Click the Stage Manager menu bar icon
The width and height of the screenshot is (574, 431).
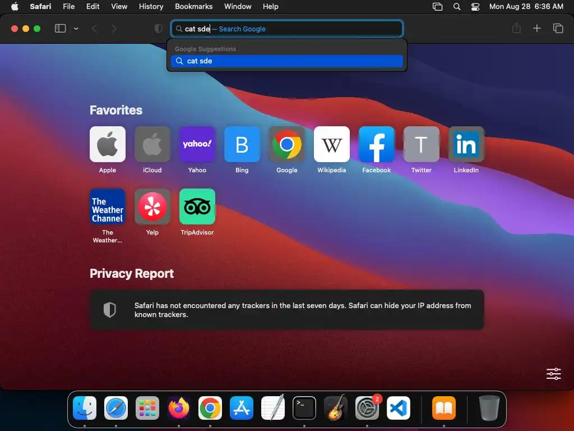(437, 7)
